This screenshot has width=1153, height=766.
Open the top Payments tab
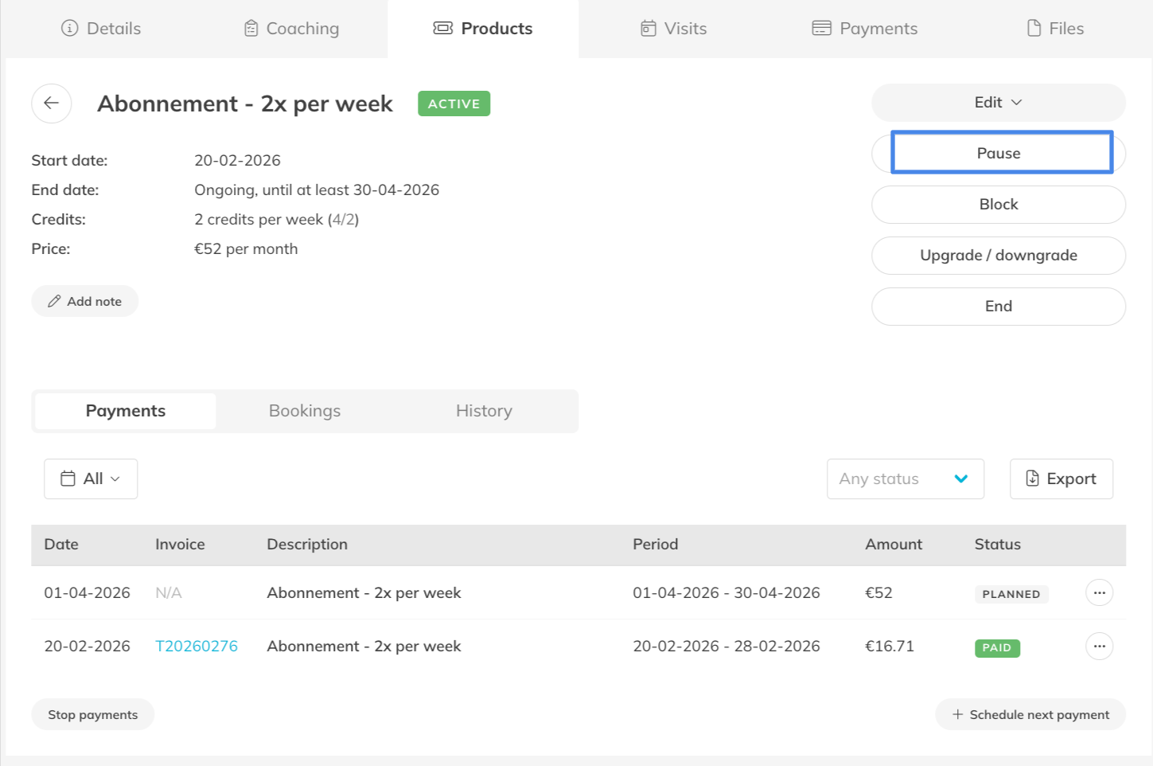tap(864, 29)
